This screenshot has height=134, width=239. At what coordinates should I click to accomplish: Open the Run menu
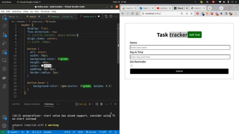37,12
